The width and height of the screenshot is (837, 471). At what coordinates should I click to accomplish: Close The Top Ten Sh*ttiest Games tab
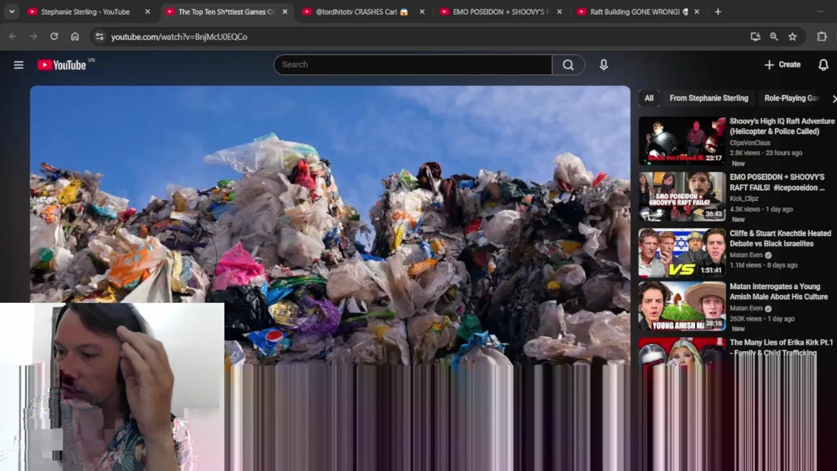(x=284, y=12)
